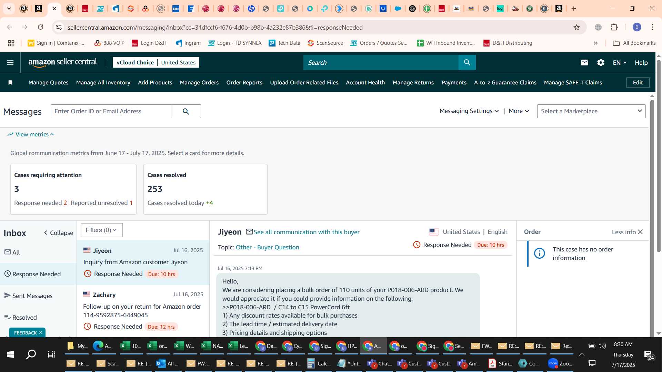Open the EN language dropdown
Screen dimensions: 662x372
tap(620, 62)
